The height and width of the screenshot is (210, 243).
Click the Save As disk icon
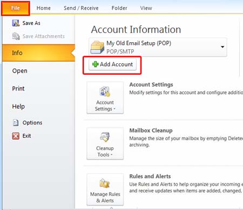pos(16,23)
